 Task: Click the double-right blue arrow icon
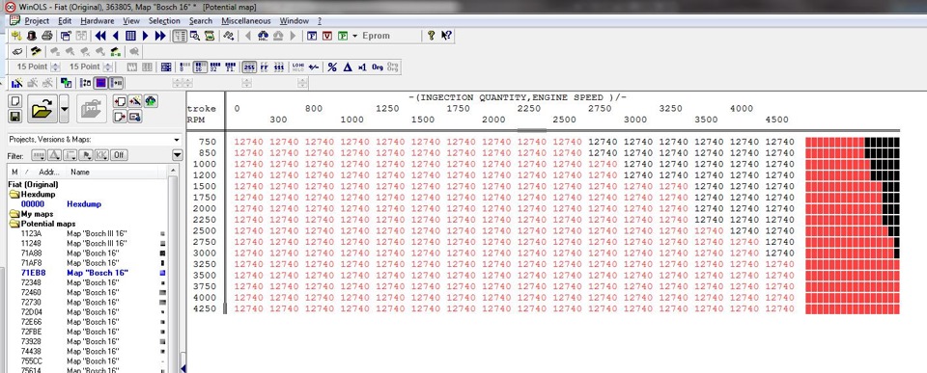coord(160,36)
